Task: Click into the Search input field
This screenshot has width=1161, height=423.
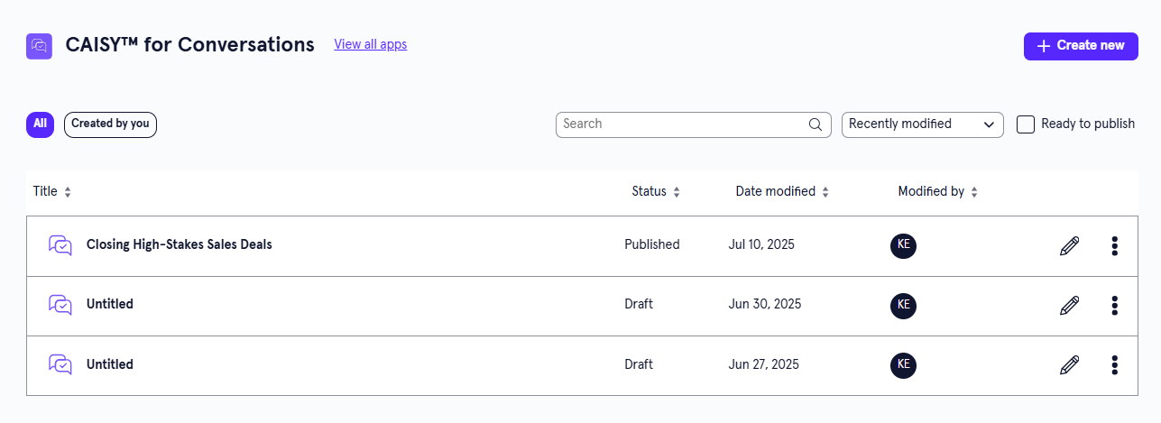Action: [x=681, y=124]
